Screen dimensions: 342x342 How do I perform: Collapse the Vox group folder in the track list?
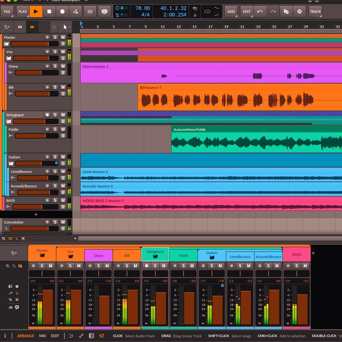coord(9,58)
